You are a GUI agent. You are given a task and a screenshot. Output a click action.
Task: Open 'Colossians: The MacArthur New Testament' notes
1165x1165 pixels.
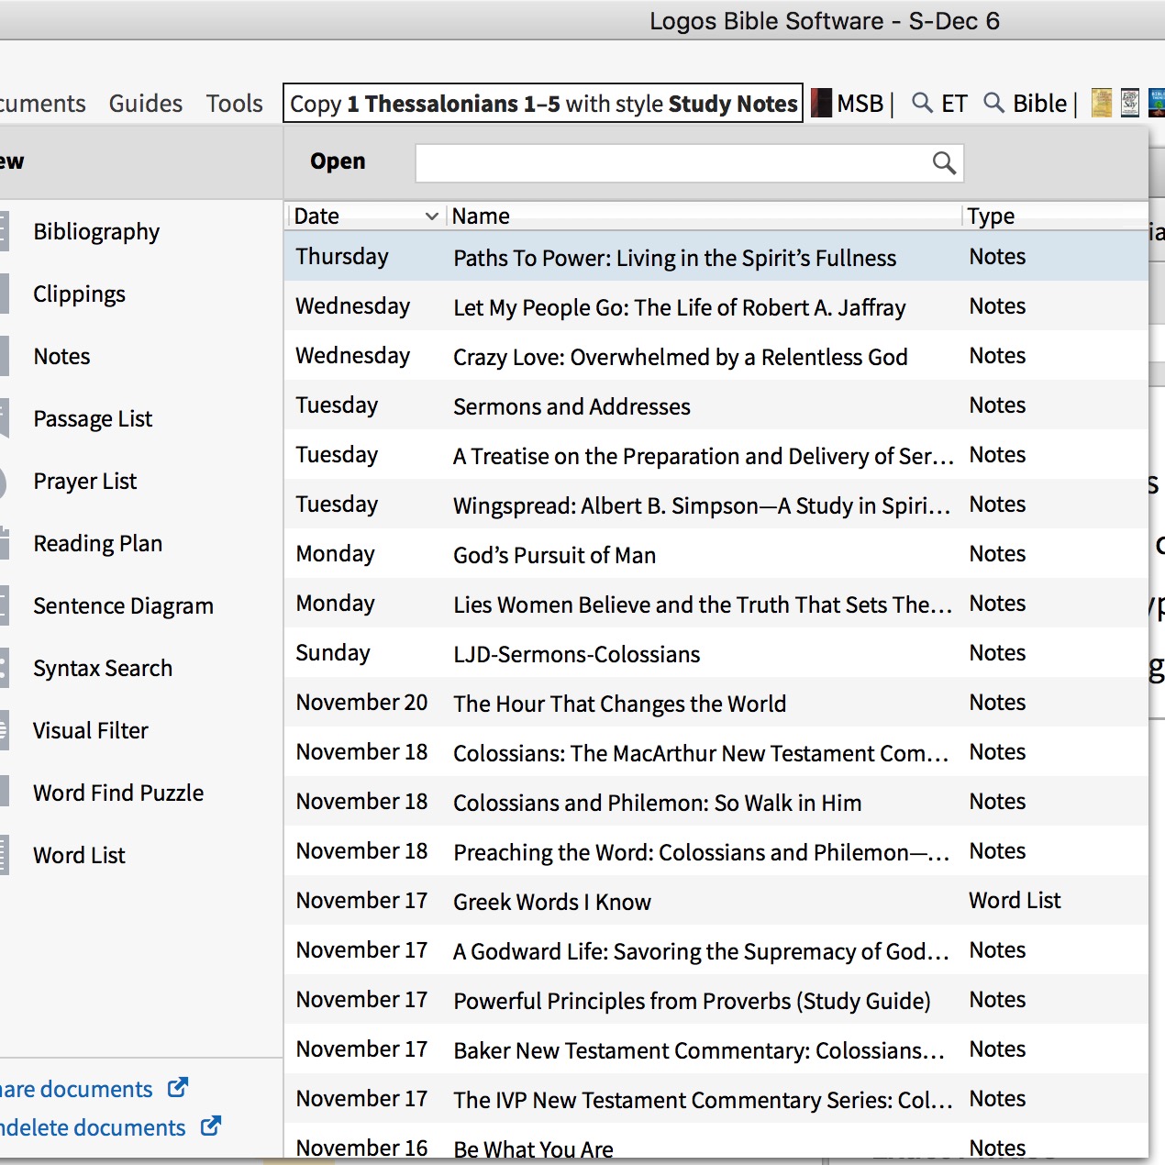coord(716,752)
